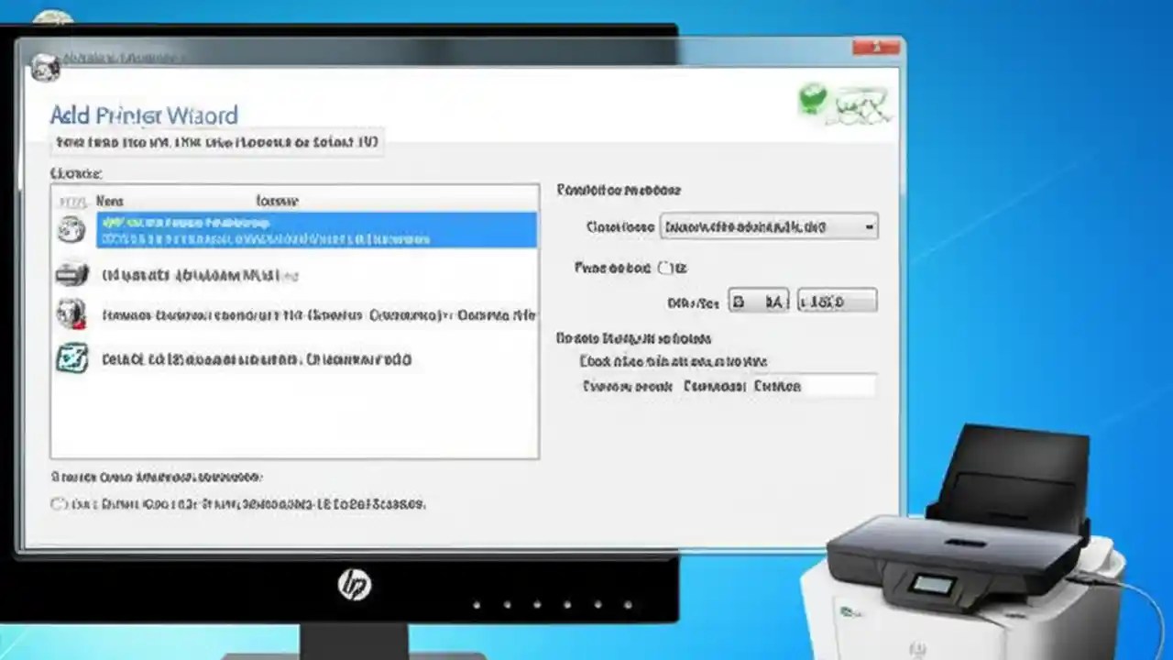The image size is (1173, 660).
Task: Select the third printer icon with red badge
Action: tap(71, 314)
